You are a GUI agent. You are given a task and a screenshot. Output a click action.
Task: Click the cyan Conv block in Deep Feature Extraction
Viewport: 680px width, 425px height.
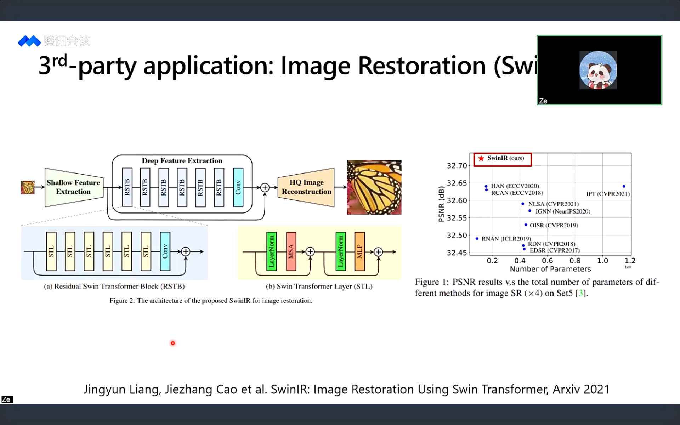tap(238, 187)
